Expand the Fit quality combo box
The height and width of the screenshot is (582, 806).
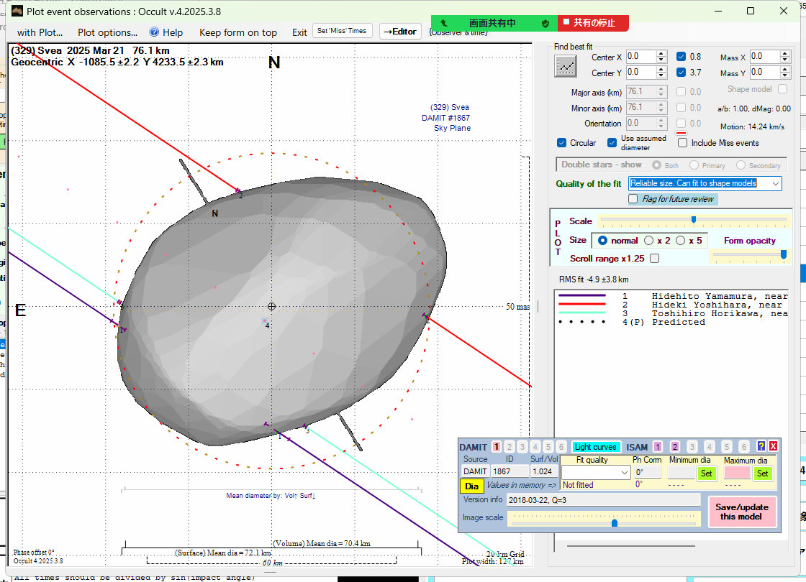point(624,473)
